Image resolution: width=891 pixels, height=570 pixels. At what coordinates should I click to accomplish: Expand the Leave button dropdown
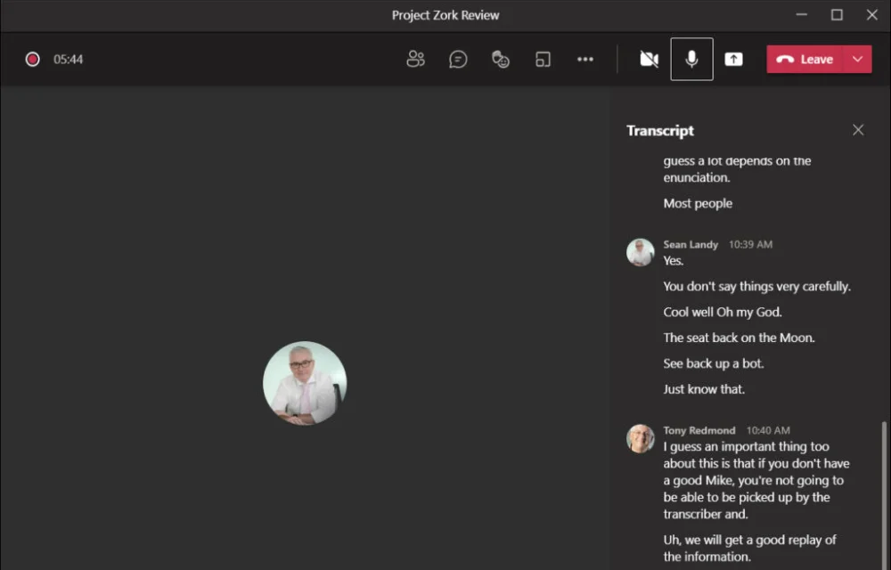pos(859,59)
